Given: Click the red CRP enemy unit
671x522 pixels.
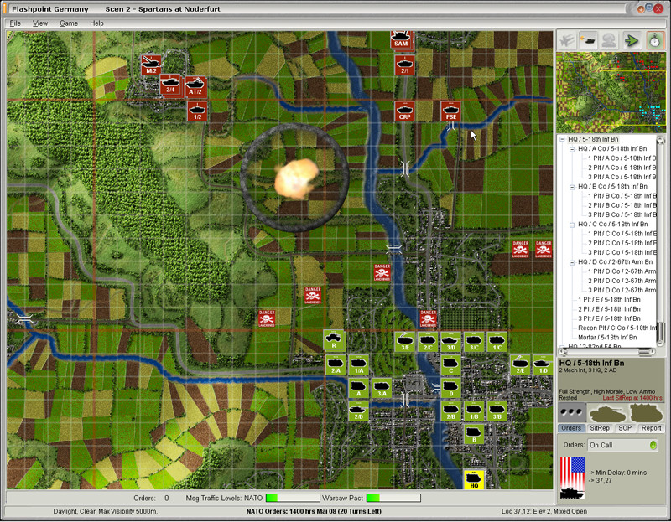Looking at the screenshot, I should (x=405, y=111).
